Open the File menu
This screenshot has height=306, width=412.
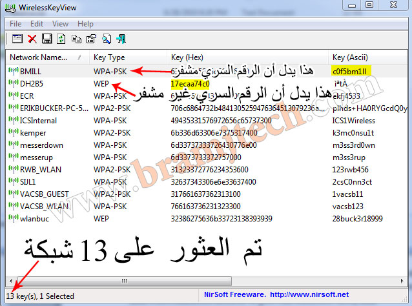(15, 24)
